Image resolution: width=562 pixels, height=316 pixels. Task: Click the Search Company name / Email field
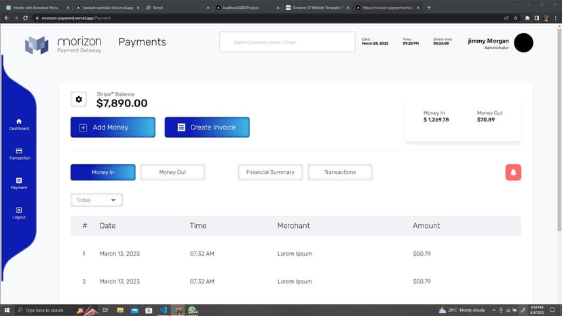point(287,42)
